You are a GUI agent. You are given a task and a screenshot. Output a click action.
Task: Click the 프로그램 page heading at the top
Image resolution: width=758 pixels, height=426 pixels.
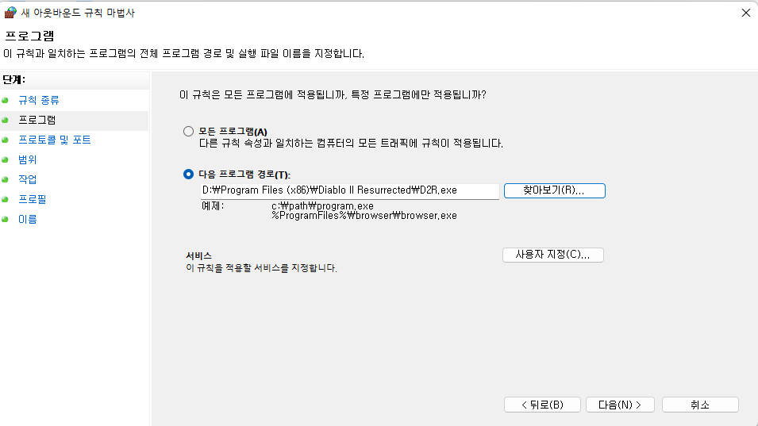(29, 36)
